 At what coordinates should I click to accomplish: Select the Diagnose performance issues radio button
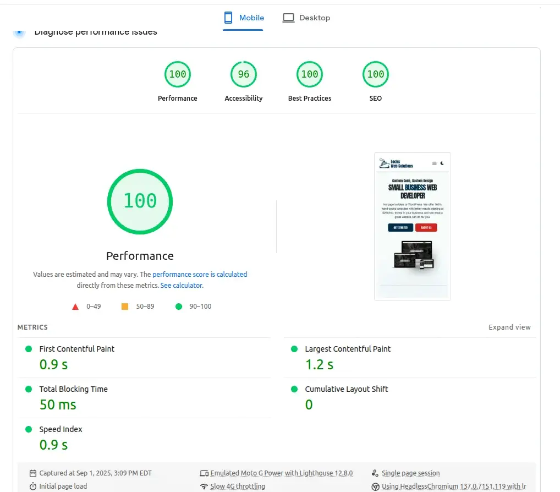point(19,32)
